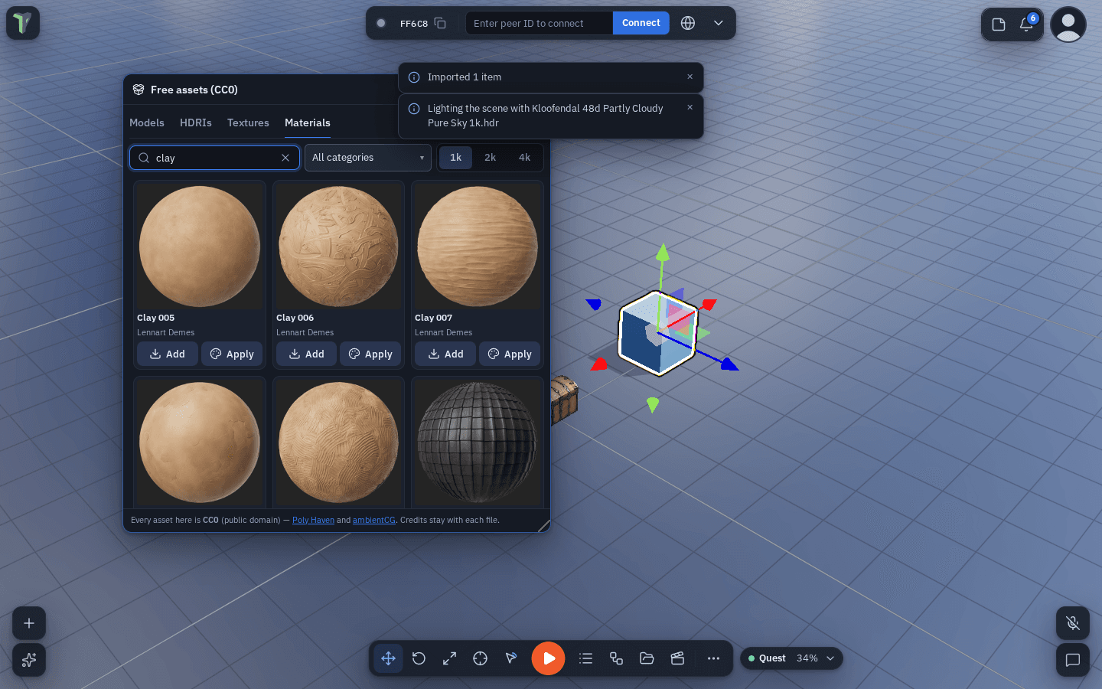Image resolution: width=1102 pixels, height=689 pixels.
Task: Switch to the HDRIs tab
Action: click(196, 122)
